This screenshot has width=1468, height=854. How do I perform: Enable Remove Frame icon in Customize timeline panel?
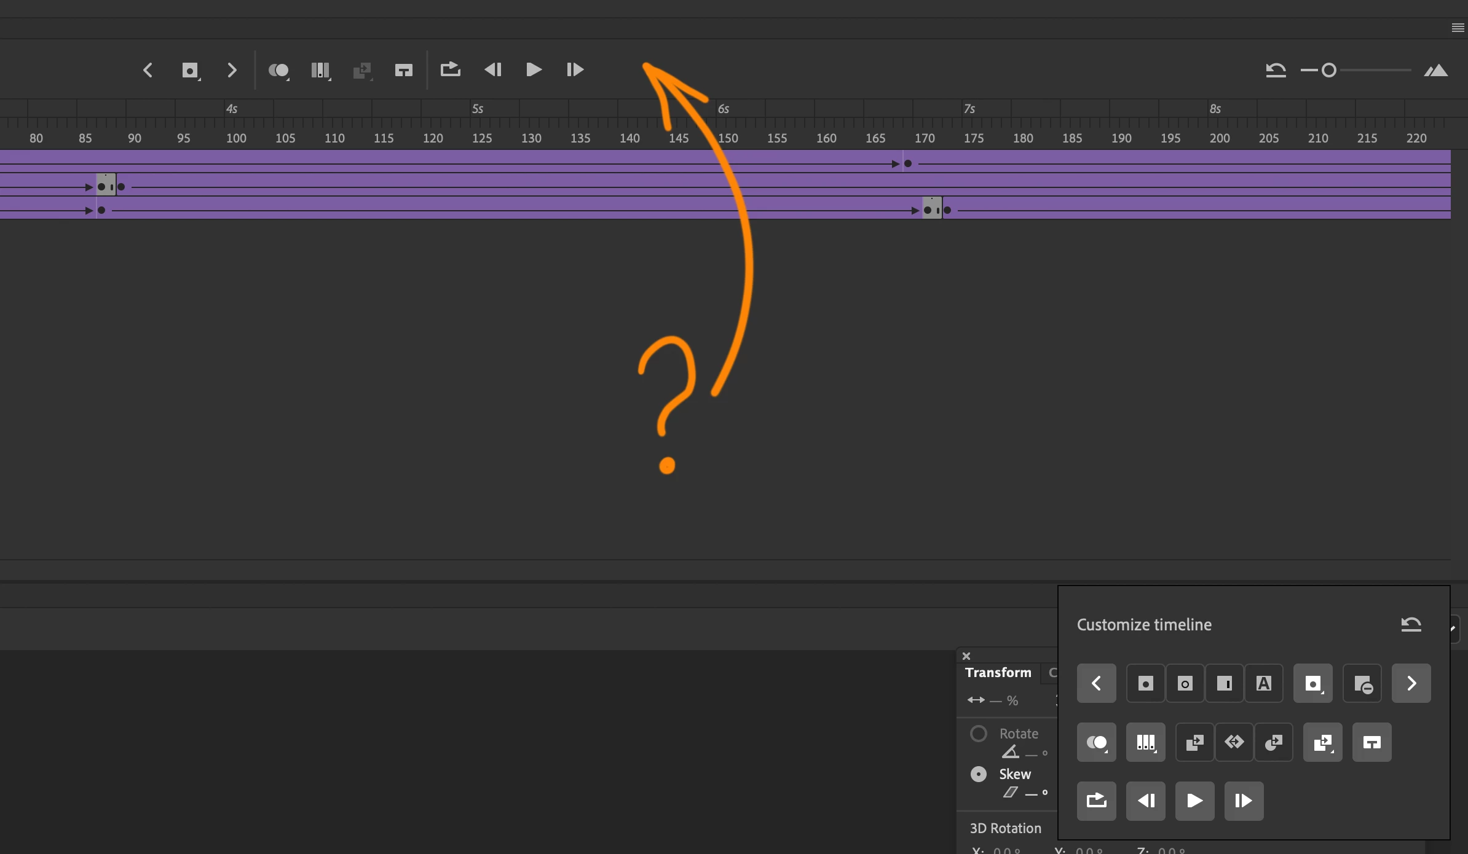click(x=1362, y=683)
